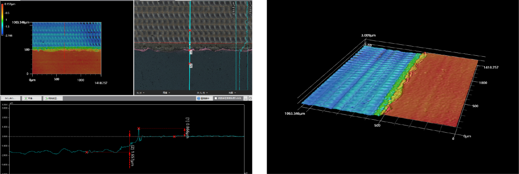Open the height dropdown below the image
The height and width of the screenshot is (174, 519).
click(166, 93)
